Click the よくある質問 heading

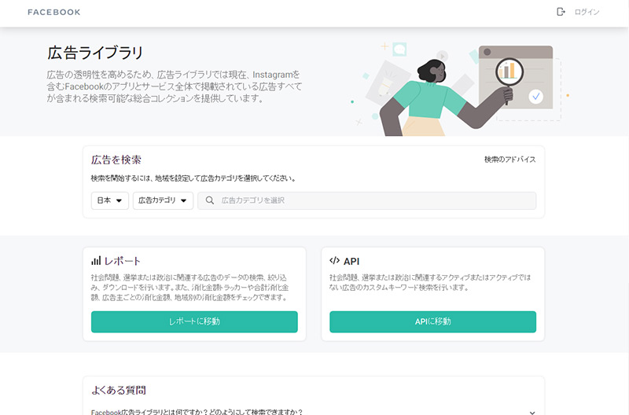tap(119, 390)
